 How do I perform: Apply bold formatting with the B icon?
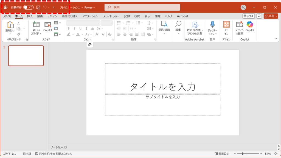tap(69, 28)
